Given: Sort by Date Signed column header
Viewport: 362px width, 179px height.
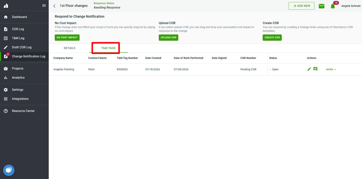Looking at the screenshot, I should (219, 58).
